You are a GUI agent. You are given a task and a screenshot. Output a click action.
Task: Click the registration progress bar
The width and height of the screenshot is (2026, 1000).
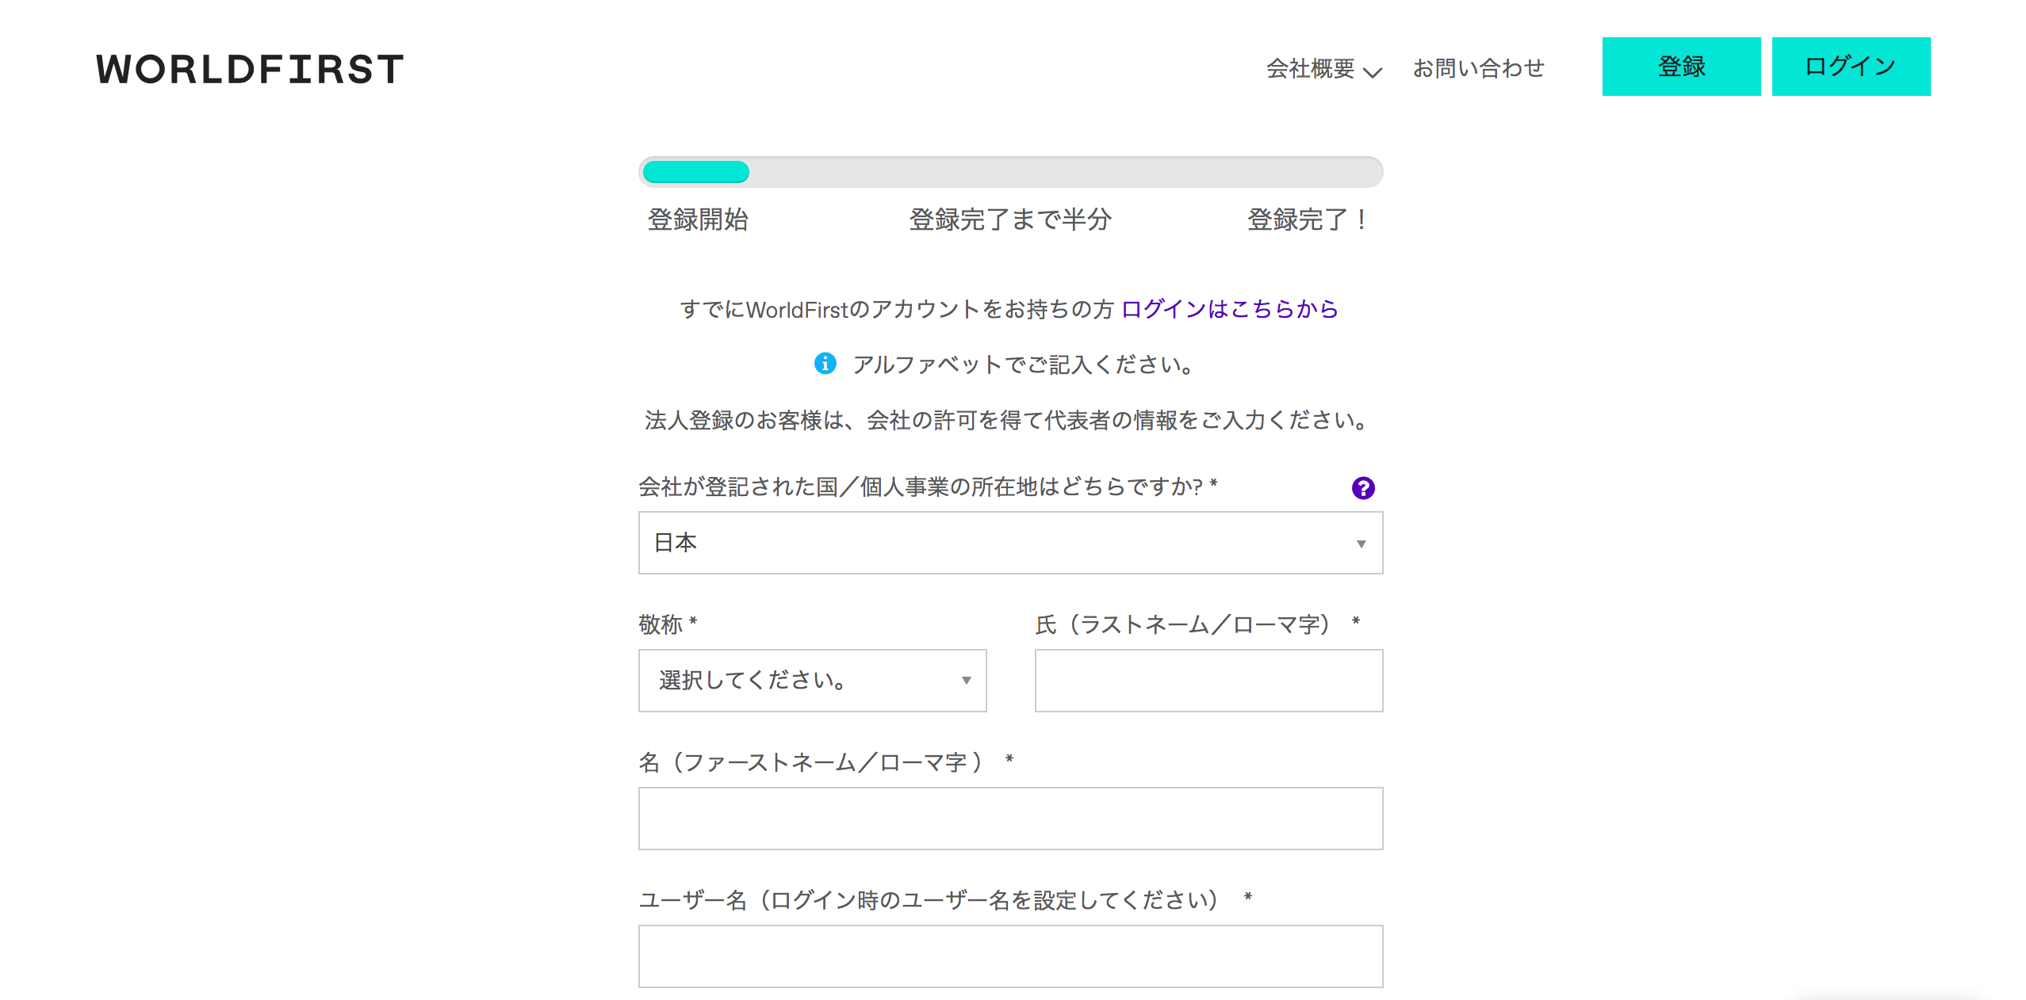tap(1009, 172)
